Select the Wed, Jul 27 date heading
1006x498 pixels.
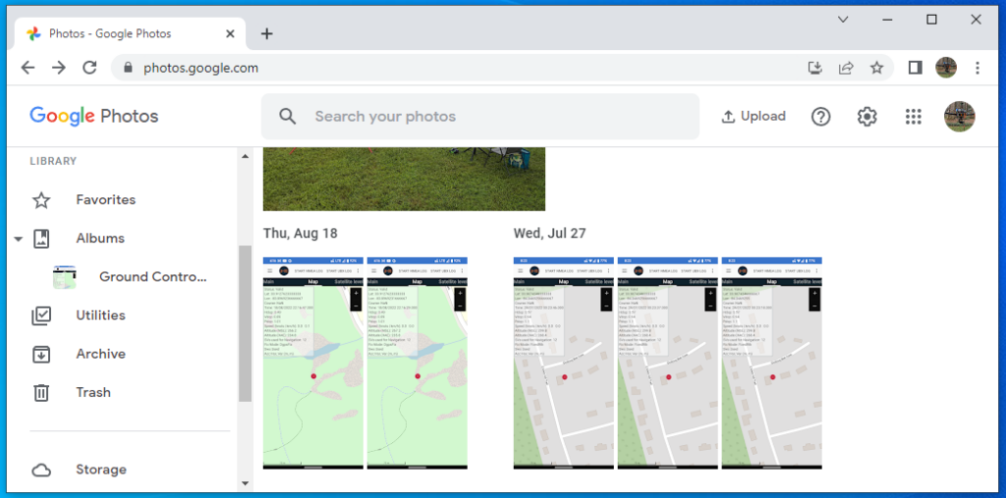coord(550,233)
